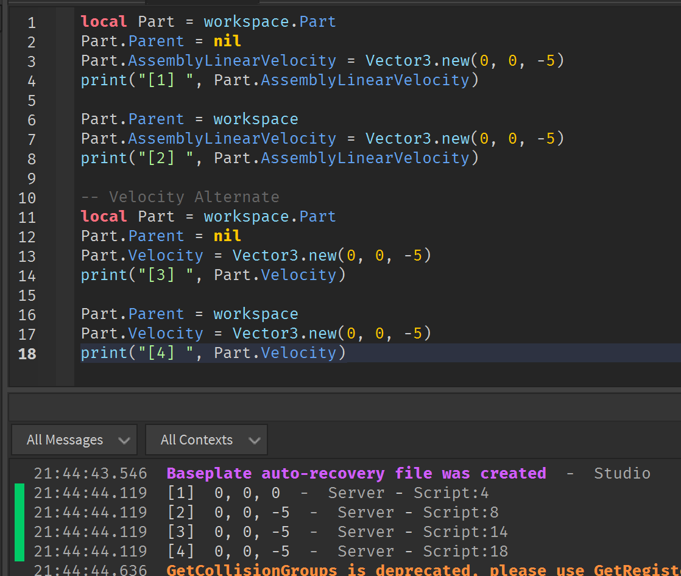This screenshot has height=576, width=681.
Task: Open Script:18 referenced in output
Action: coord(465,551)
